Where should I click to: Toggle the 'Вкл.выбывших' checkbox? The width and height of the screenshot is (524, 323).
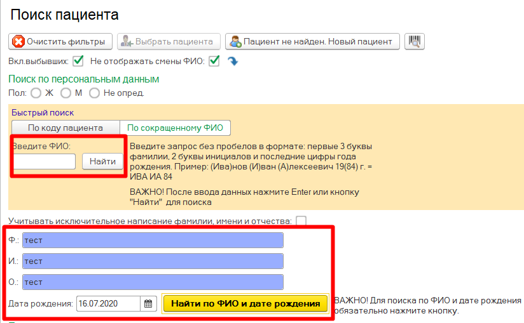point(79,62)
